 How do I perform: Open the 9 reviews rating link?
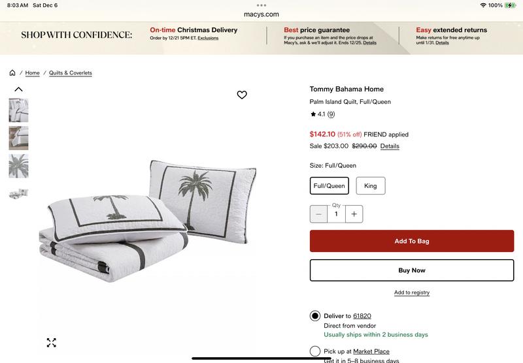coord(331,114)
